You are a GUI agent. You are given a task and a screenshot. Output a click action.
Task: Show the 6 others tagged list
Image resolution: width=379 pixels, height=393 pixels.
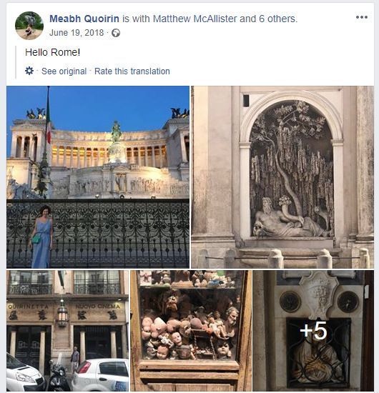tap(277, 19)
